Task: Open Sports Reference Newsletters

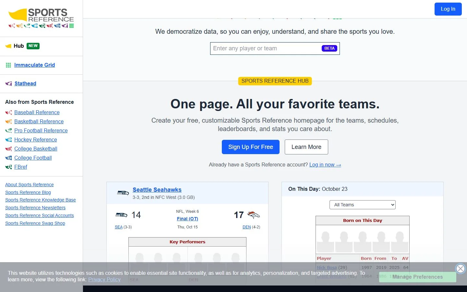Action: pos(35,208)
